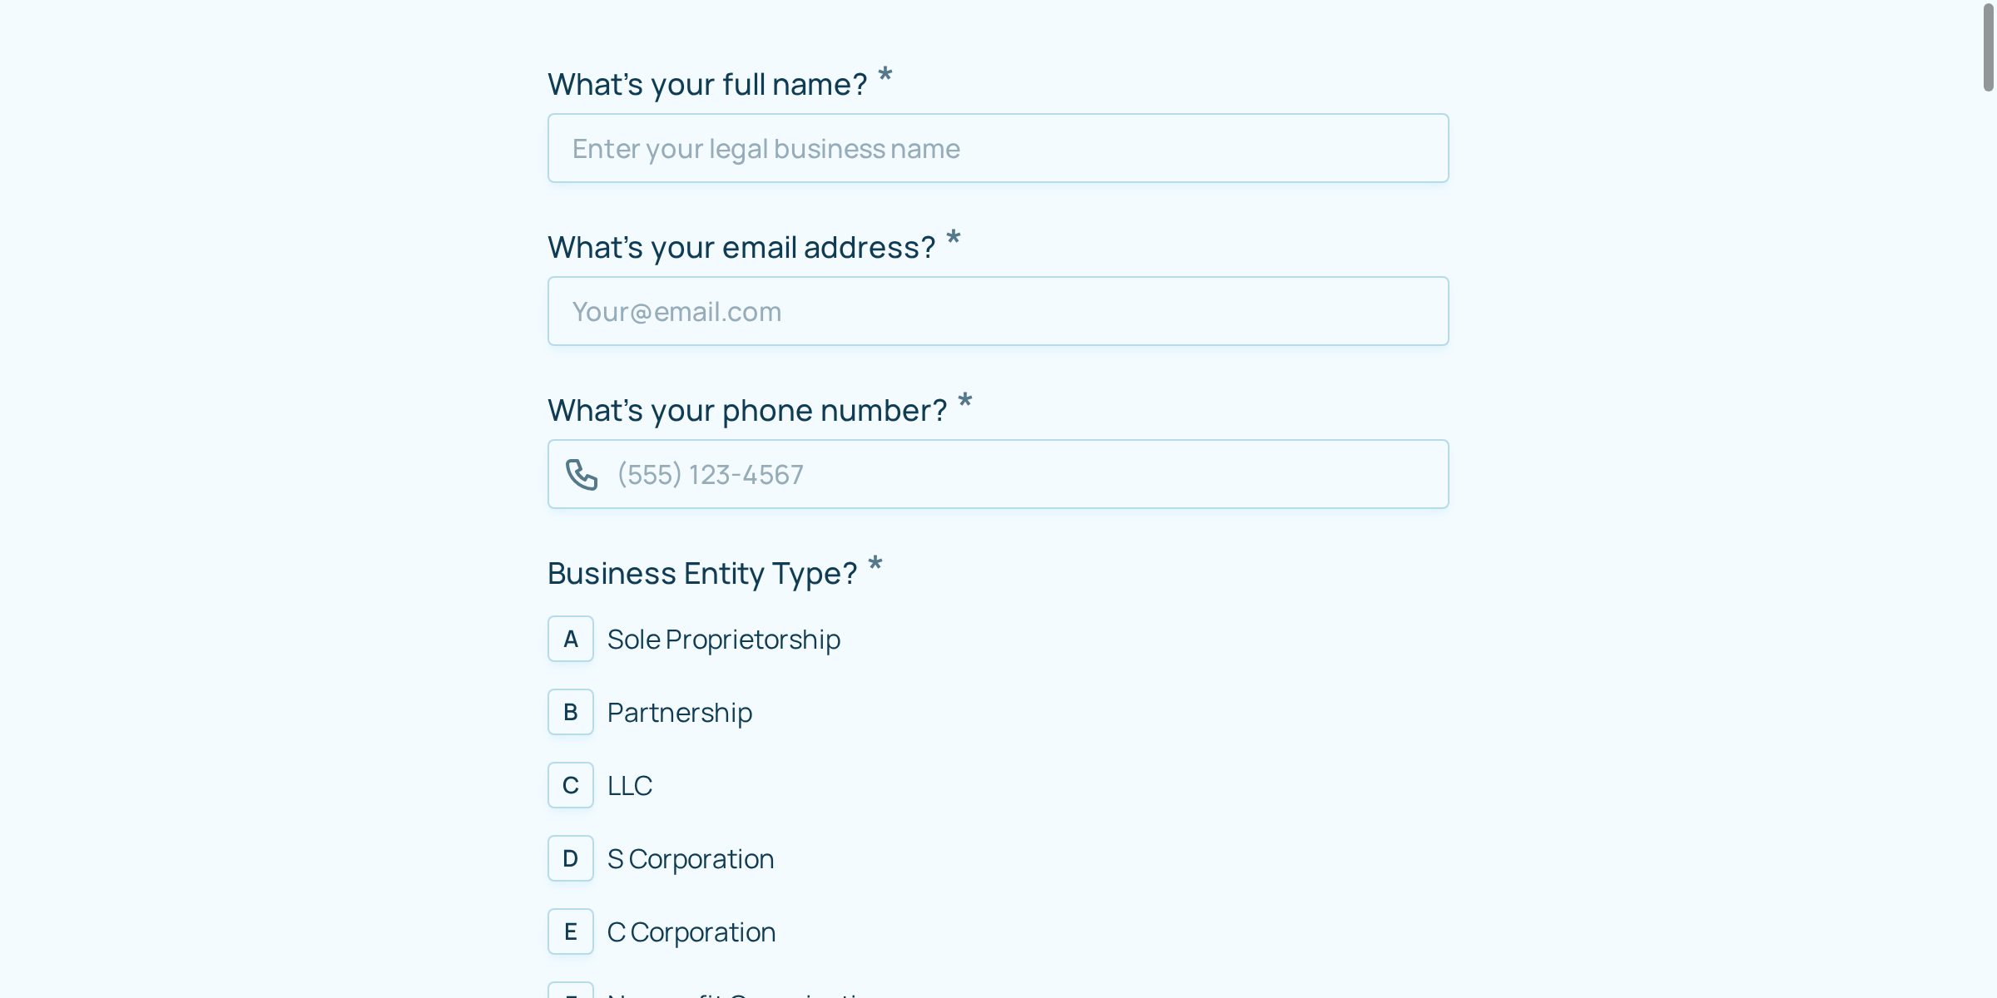
Task: Choose the letter B option badge
Action: point(571,712)
